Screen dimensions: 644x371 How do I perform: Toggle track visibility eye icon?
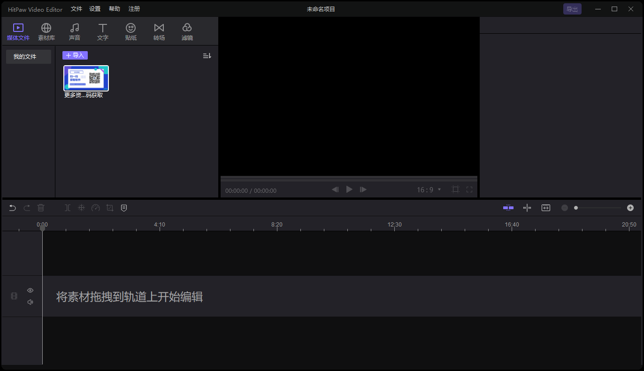pyautogui.click(x=31, y=290)
